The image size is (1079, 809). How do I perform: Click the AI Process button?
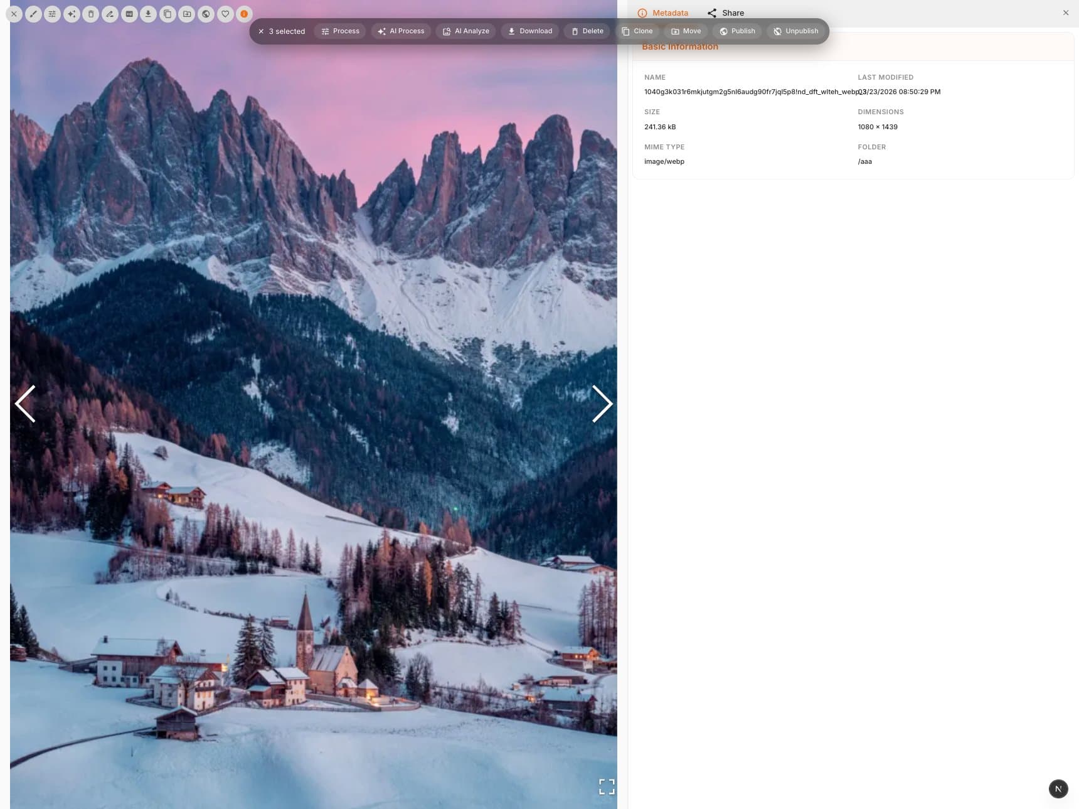(401, 31)
